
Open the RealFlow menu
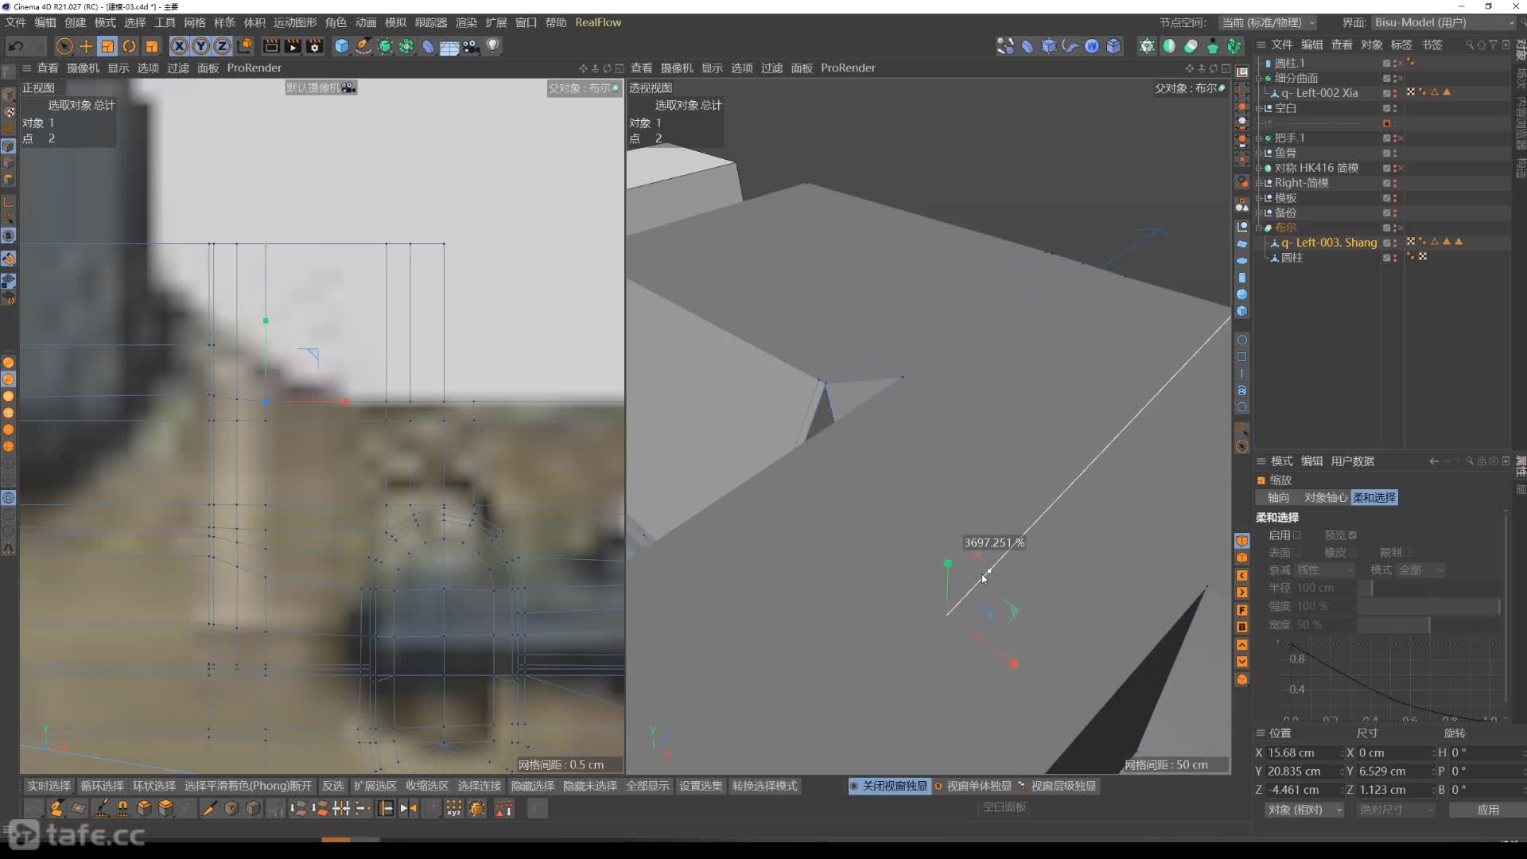click(598, 22)
